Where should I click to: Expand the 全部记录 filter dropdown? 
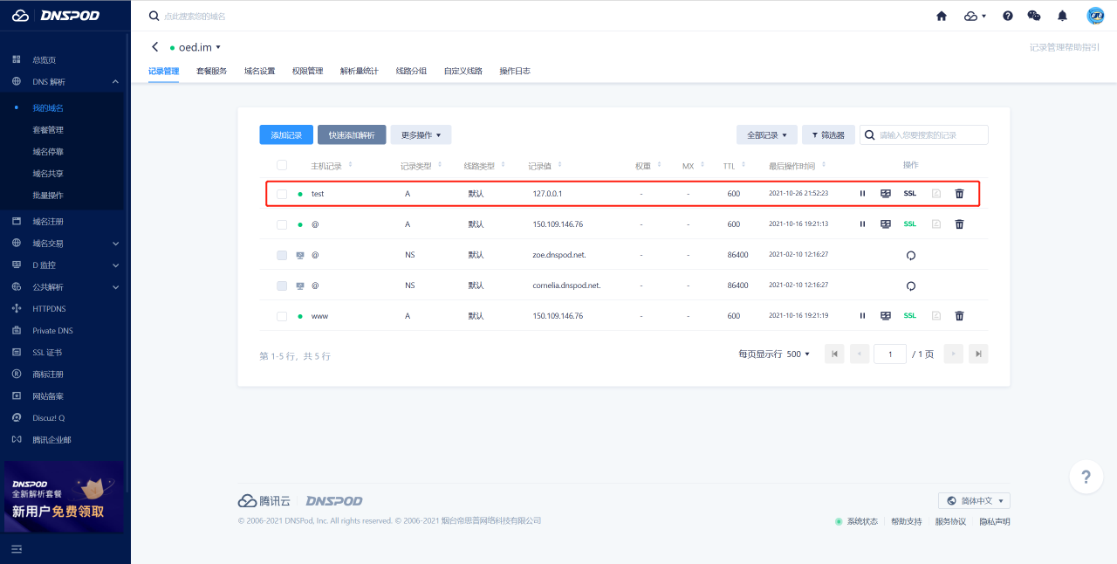pos(766,135)
